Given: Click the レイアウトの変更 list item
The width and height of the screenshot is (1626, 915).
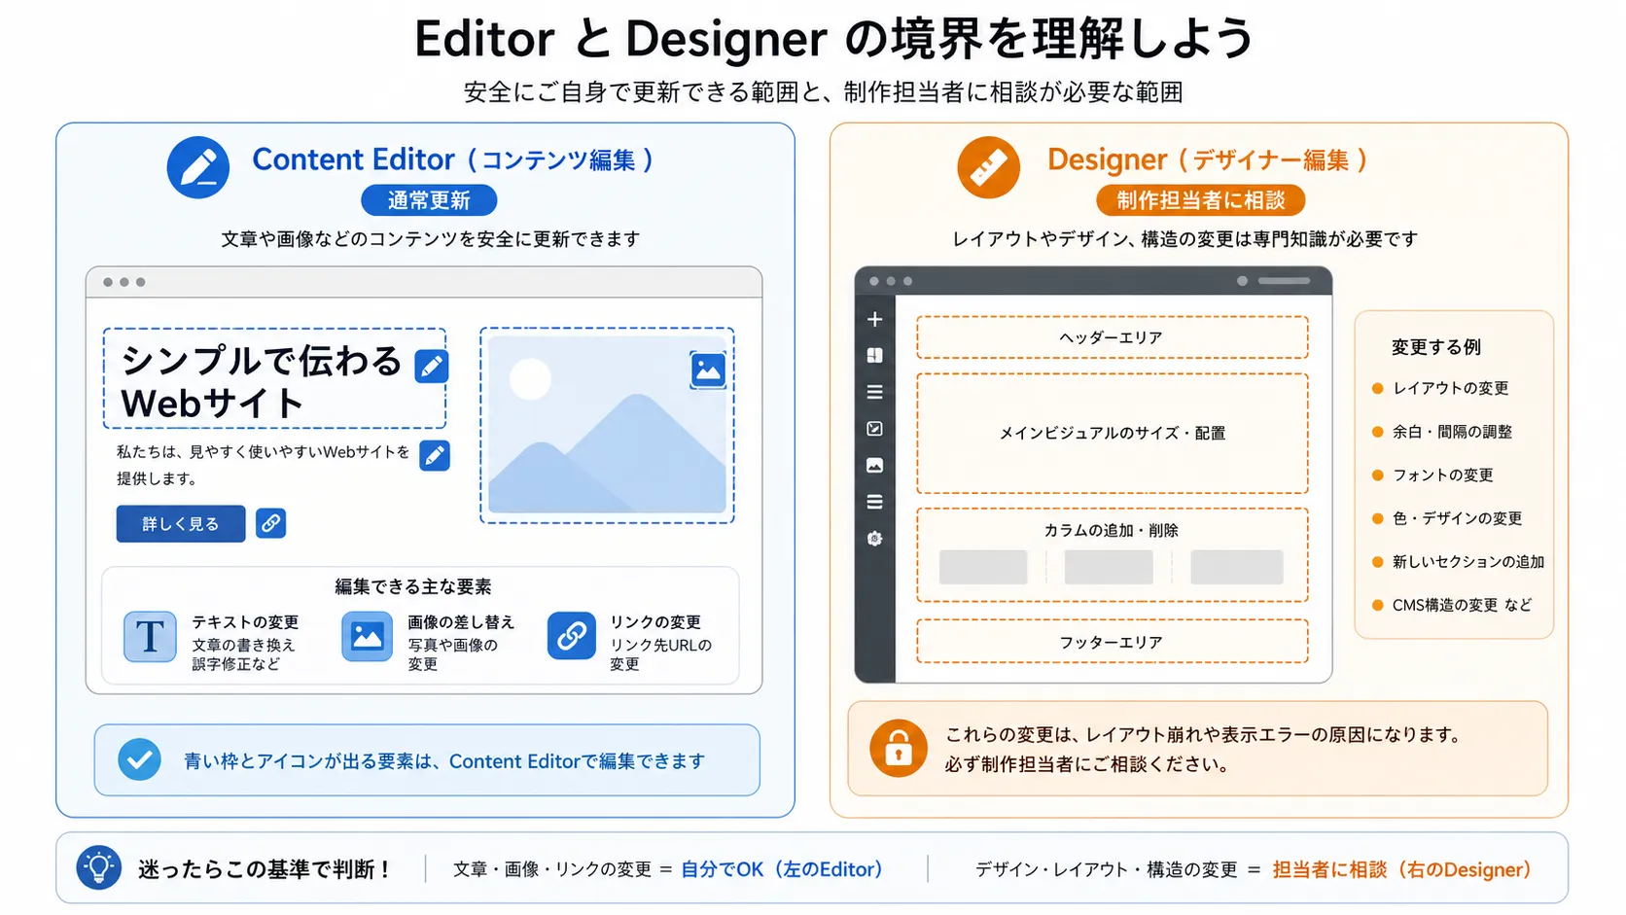Looking at the screenshot, I should [x=1440, y=388].
